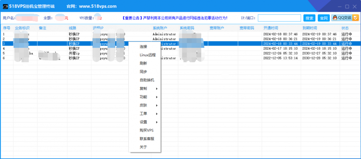The width and height of the screenshot is (361, 159).
Task: Expand the 设置 submenu
Action: 145,122
